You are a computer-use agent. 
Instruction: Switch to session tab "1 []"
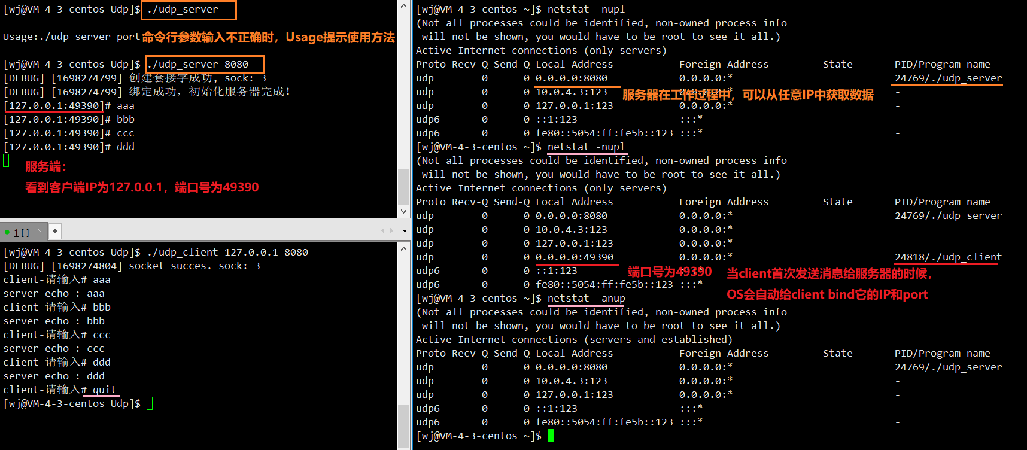click(x=22, y=232)
